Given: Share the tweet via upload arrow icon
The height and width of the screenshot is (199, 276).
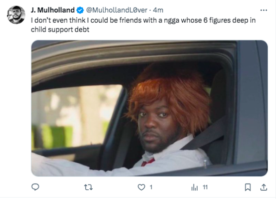Looking at the screenshot, I should pos(263,187).
